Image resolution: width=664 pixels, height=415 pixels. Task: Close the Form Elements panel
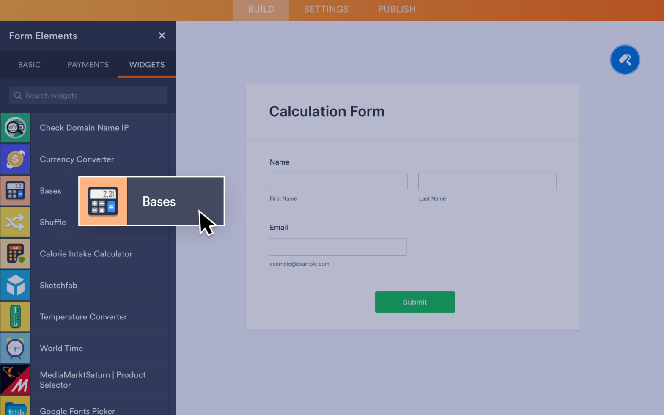(162, 36)
